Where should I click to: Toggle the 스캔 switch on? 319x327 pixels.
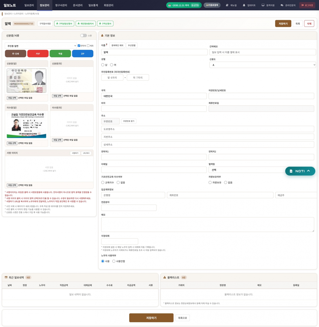point(83,36)
